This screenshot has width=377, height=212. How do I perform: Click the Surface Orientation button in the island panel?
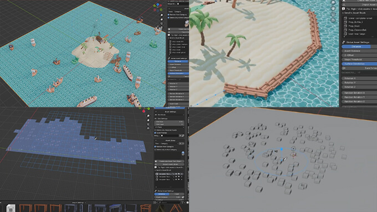click(359, 64)
